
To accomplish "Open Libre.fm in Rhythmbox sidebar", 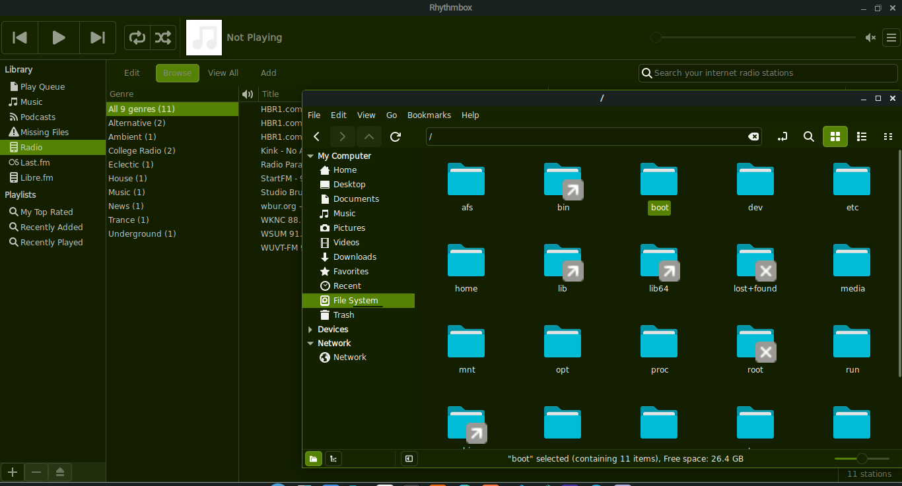I will tap(36, 177).
